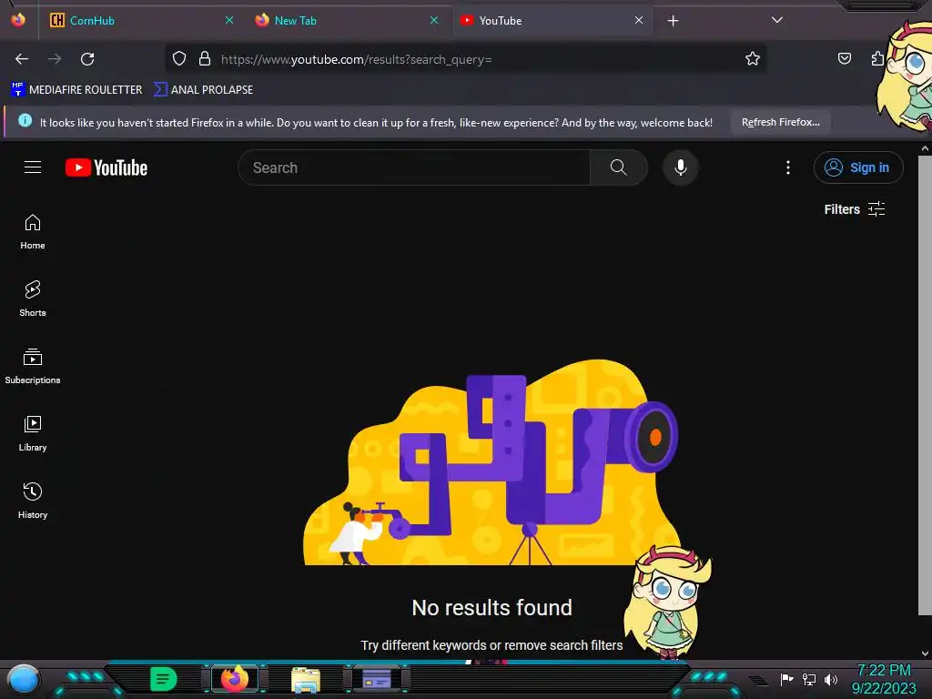Open YouTube settings three-dot menu

coord(788,167)
